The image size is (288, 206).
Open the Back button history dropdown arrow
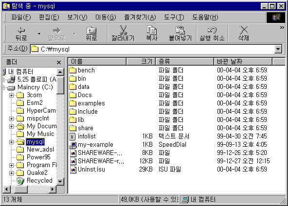pyautogui.click(x=39, y=34)
